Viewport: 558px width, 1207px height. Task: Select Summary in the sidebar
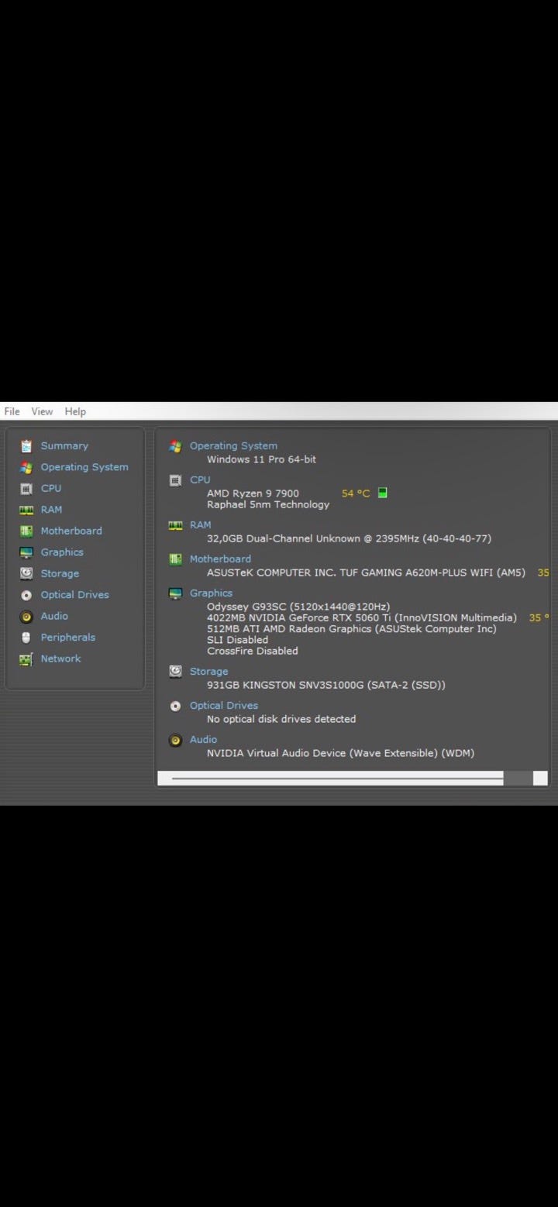[64, 446]
